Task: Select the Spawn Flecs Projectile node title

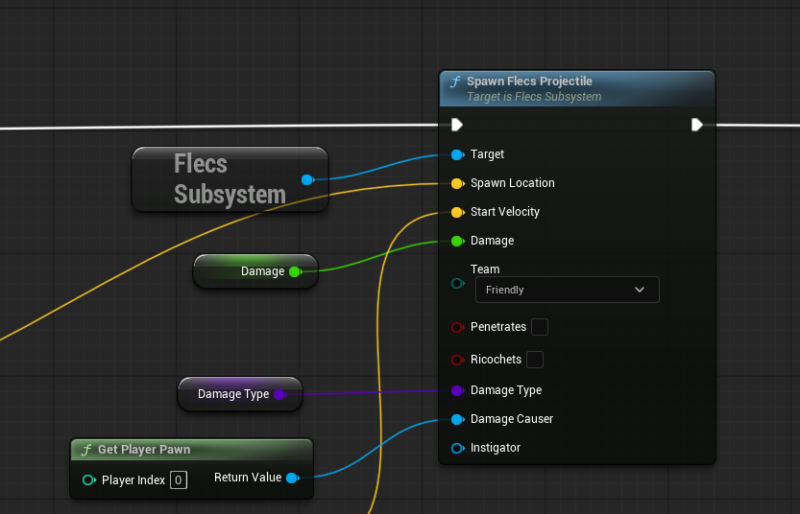Action: click(x=529, y=82)
